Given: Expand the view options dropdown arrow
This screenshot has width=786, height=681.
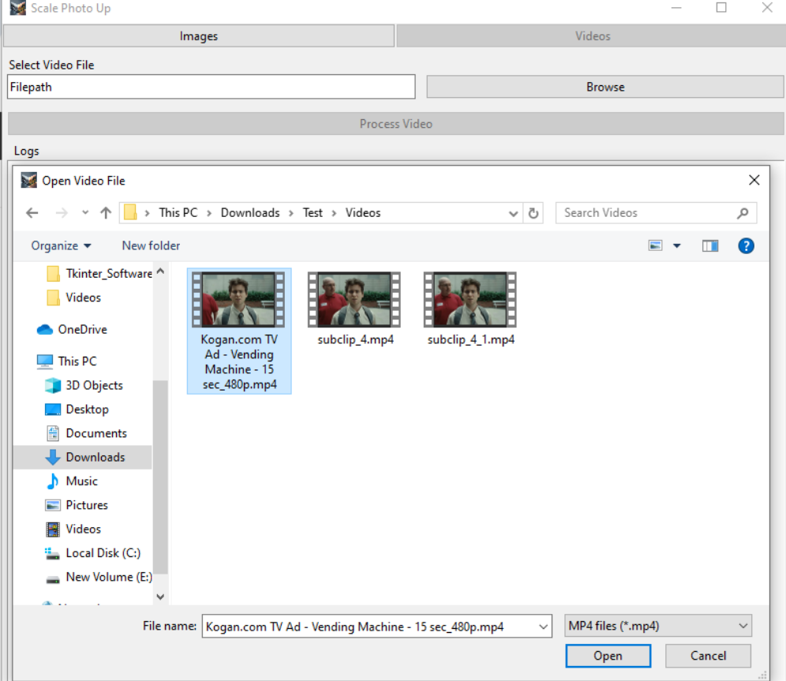Looking at the screenshot, I should click(676, 246).
